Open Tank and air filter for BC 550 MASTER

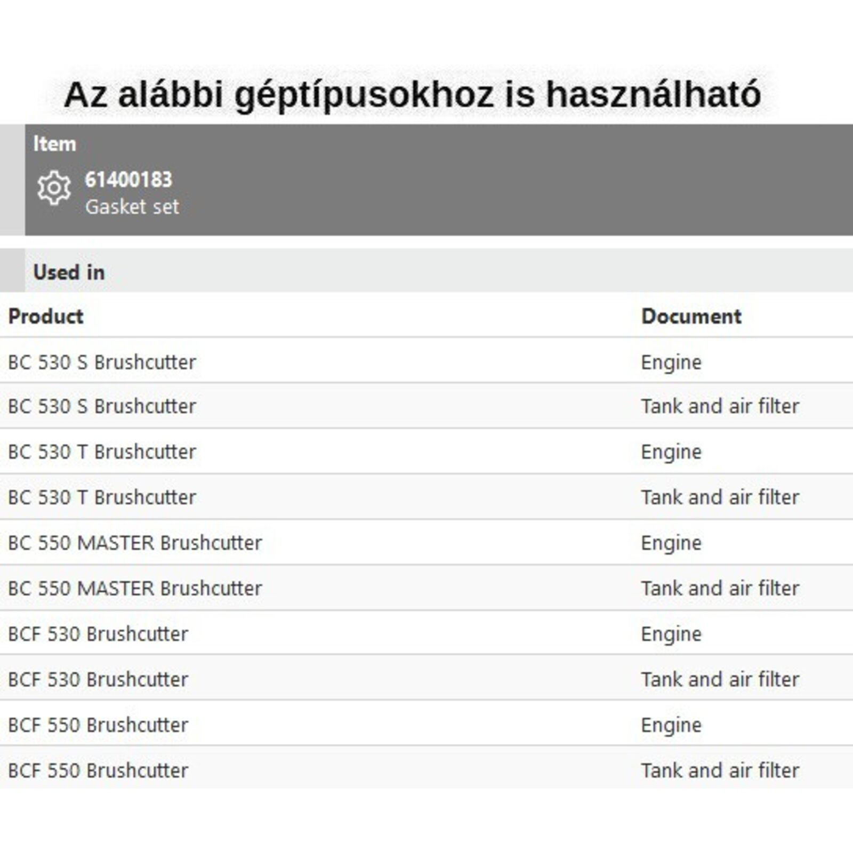(x=720, y=589)
